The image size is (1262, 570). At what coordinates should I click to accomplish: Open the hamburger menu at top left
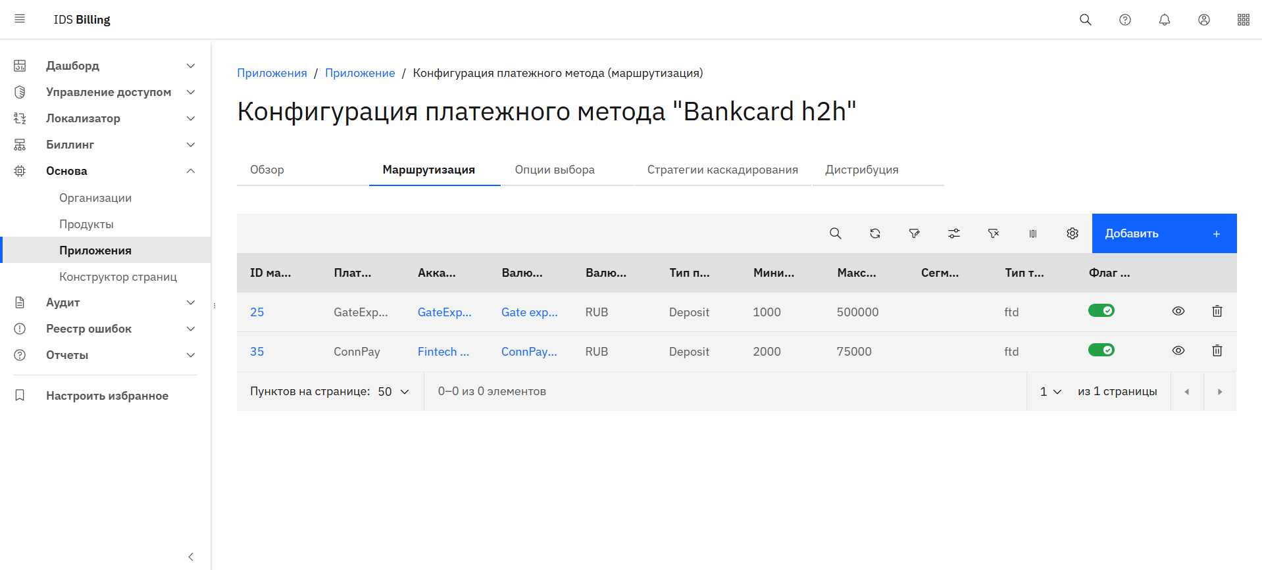20,19
